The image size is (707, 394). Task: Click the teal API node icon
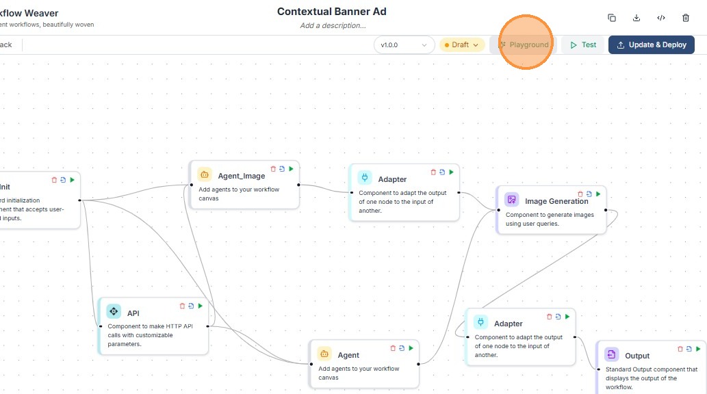pos(114,312)
